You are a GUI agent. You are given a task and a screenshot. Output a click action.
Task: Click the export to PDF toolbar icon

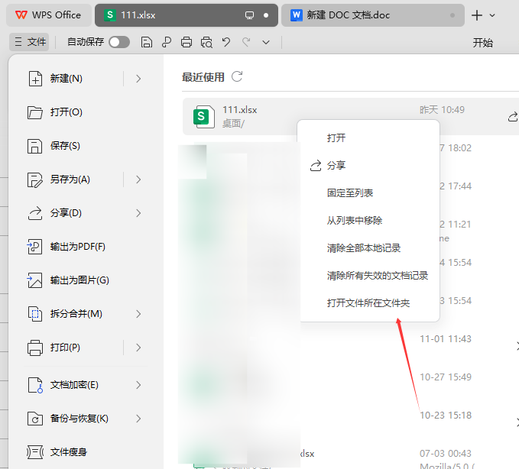click(167, 42)
